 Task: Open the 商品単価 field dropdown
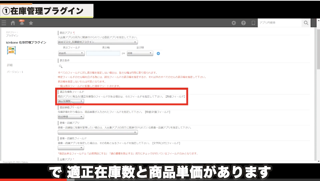(x=71, y=117)
